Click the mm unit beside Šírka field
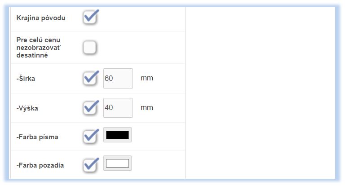This screenshot has height=186, width=345. (147, 78)
